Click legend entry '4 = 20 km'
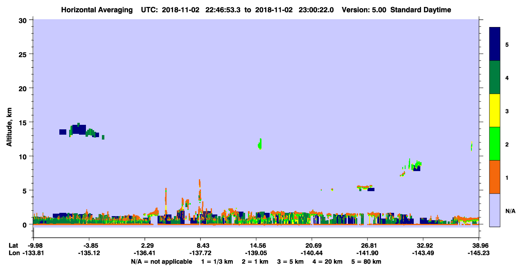This screenshot has height=273, width=532. click(x=327, y=262)
